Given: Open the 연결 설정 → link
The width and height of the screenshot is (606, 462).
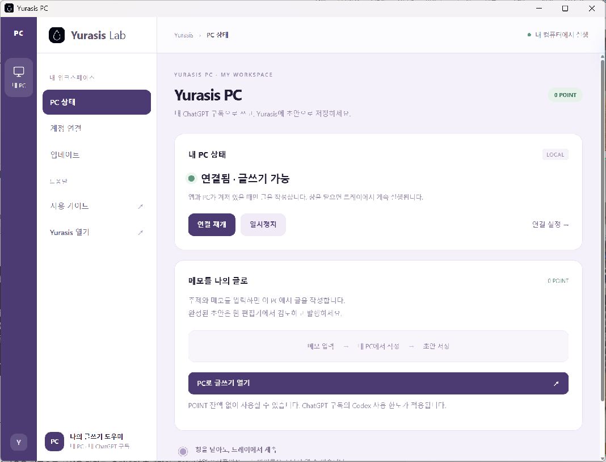Looking at the screenshot, I should [550, 225].
